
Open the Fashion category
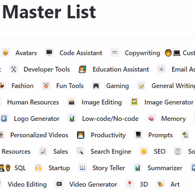coord(23,86)
